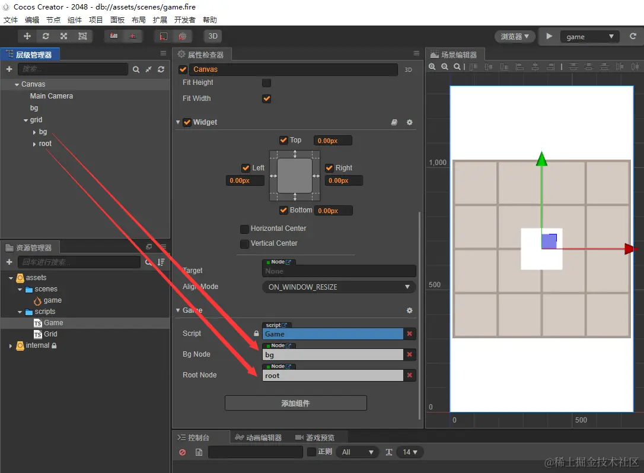The width and height of the screenshot is (644, 473).
Task: Open the 组件 menu
Action: pyautogui.click(x=75, y=20)
